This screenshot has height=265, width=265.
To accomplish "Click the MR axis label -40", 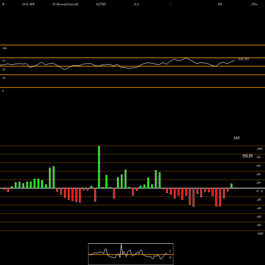I will coord(259,208).
